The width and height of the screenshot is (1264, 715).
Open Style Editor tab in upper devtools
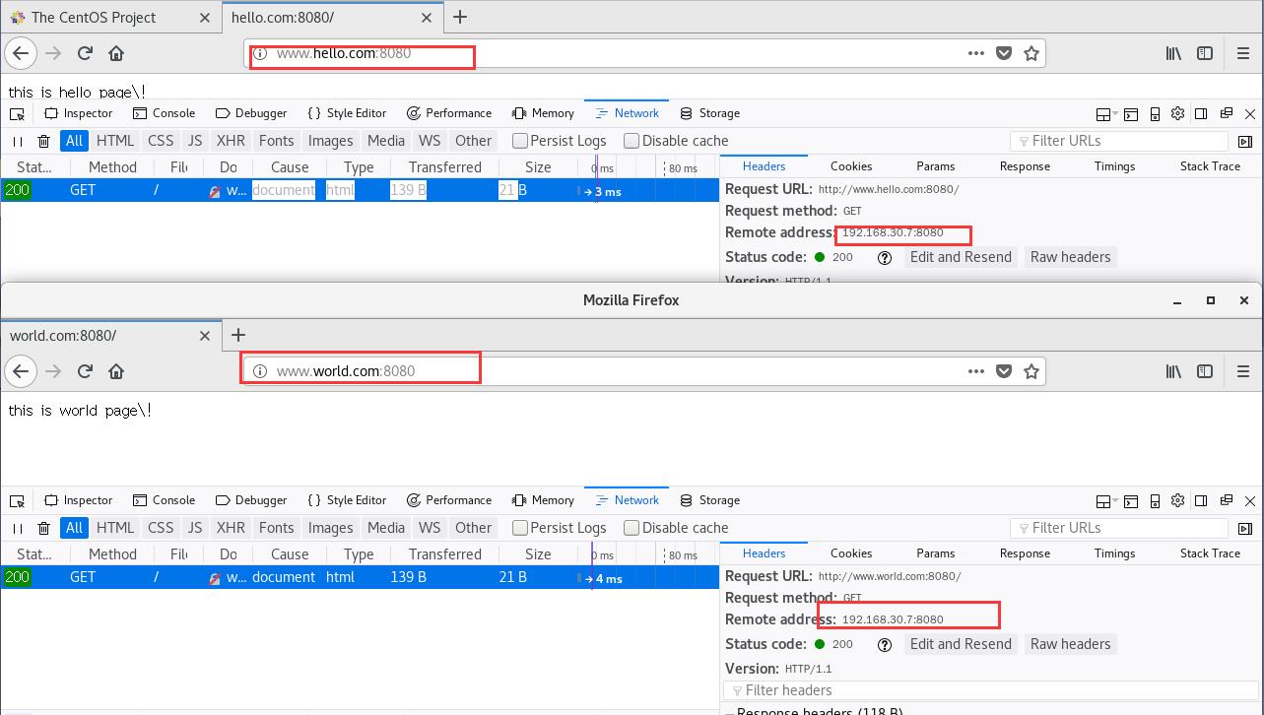[347, 113]
